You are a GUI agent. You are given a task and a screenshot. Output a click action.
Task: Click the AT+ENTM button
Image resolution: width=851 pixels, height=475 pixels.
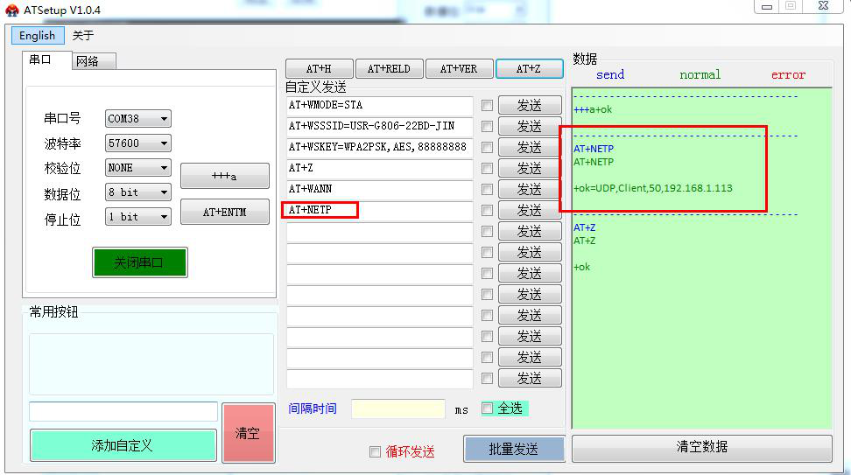tap(225, 212)
